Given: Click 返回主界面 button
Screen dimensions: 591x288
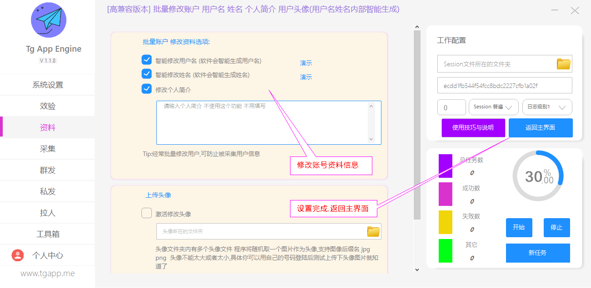Looking at the screenshot, I should pos(540,128).
